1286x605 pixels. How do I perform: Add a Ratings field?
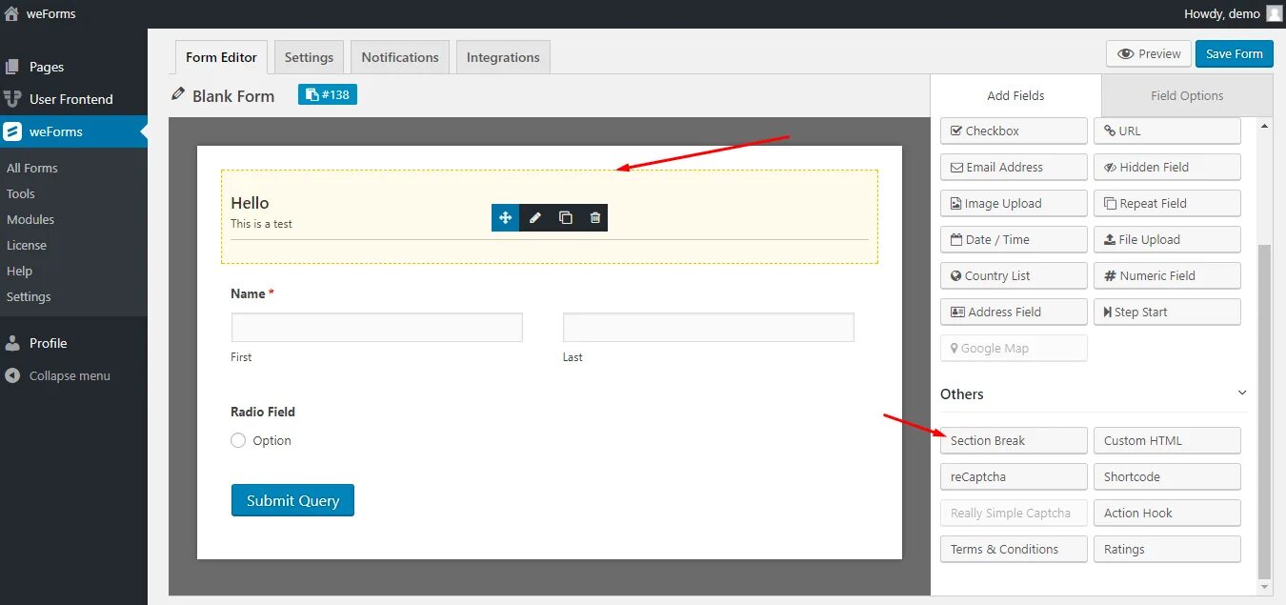(x=1167, y=549)
